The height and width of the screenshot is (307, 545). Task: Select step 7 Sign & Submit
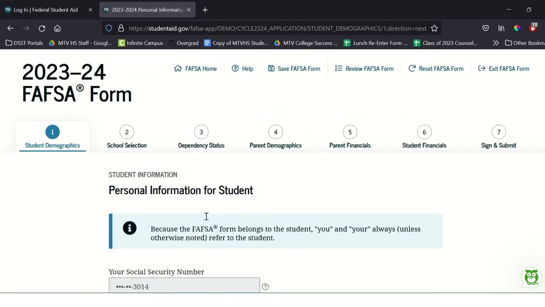(499, 138)
